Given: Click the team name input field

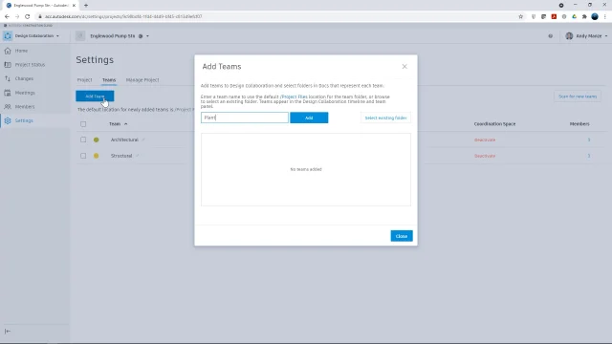Looking at the screenshot, I should click(x=245, y=118).
